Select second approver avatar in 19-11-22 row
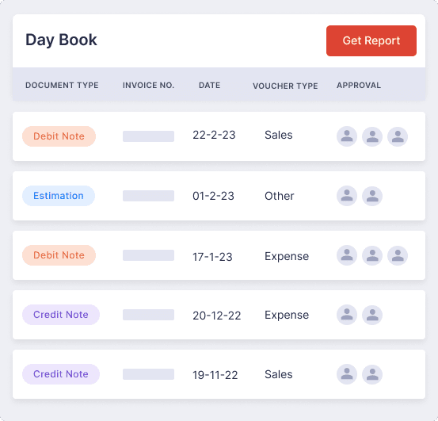This screenshot has width=438, height=421. click(x=372, y=374)
